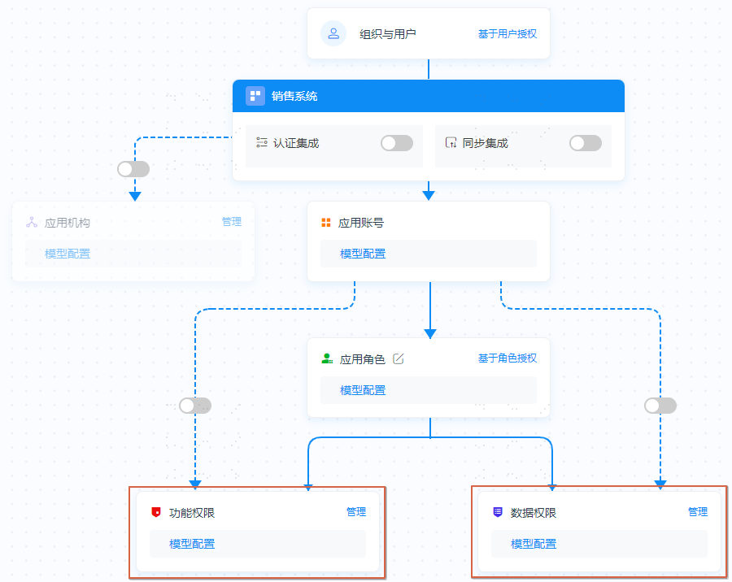Open 模型配置 under 功能权限

[192, 544]
